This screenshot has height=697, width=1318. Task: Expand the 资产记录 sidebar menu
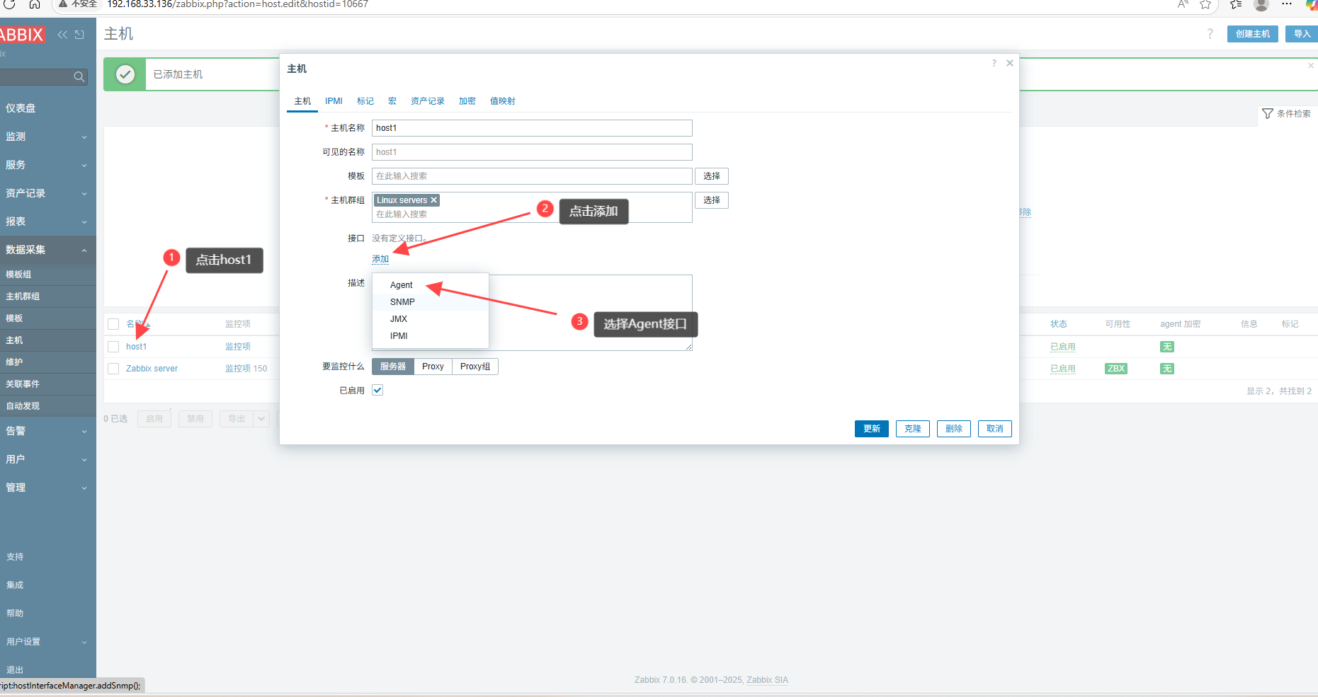(47, 193)
